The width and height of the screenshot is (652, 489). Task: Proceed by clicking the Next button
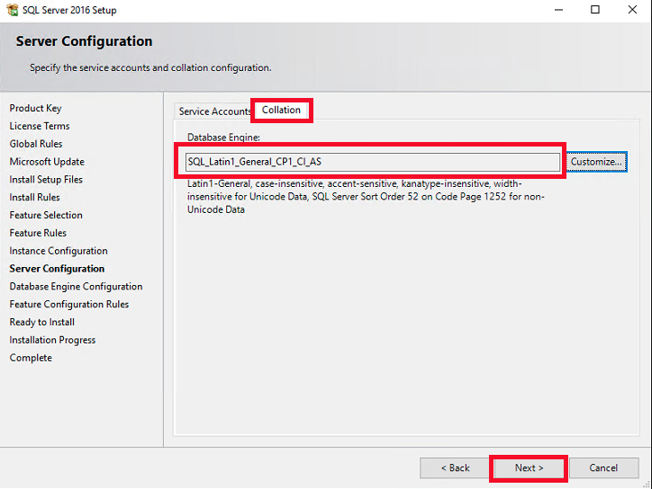(x=529, y=467)
